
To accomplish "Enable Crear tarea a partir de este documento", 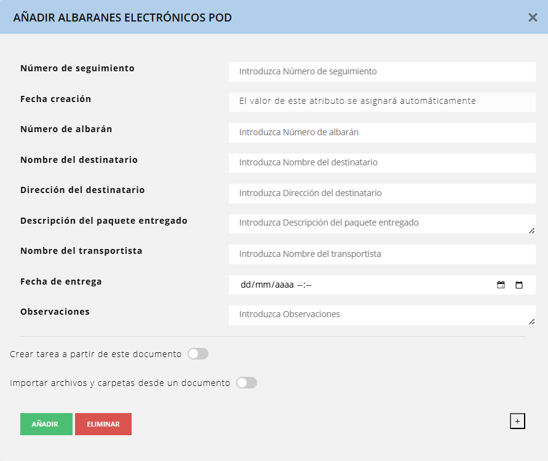I will (198, 354).
